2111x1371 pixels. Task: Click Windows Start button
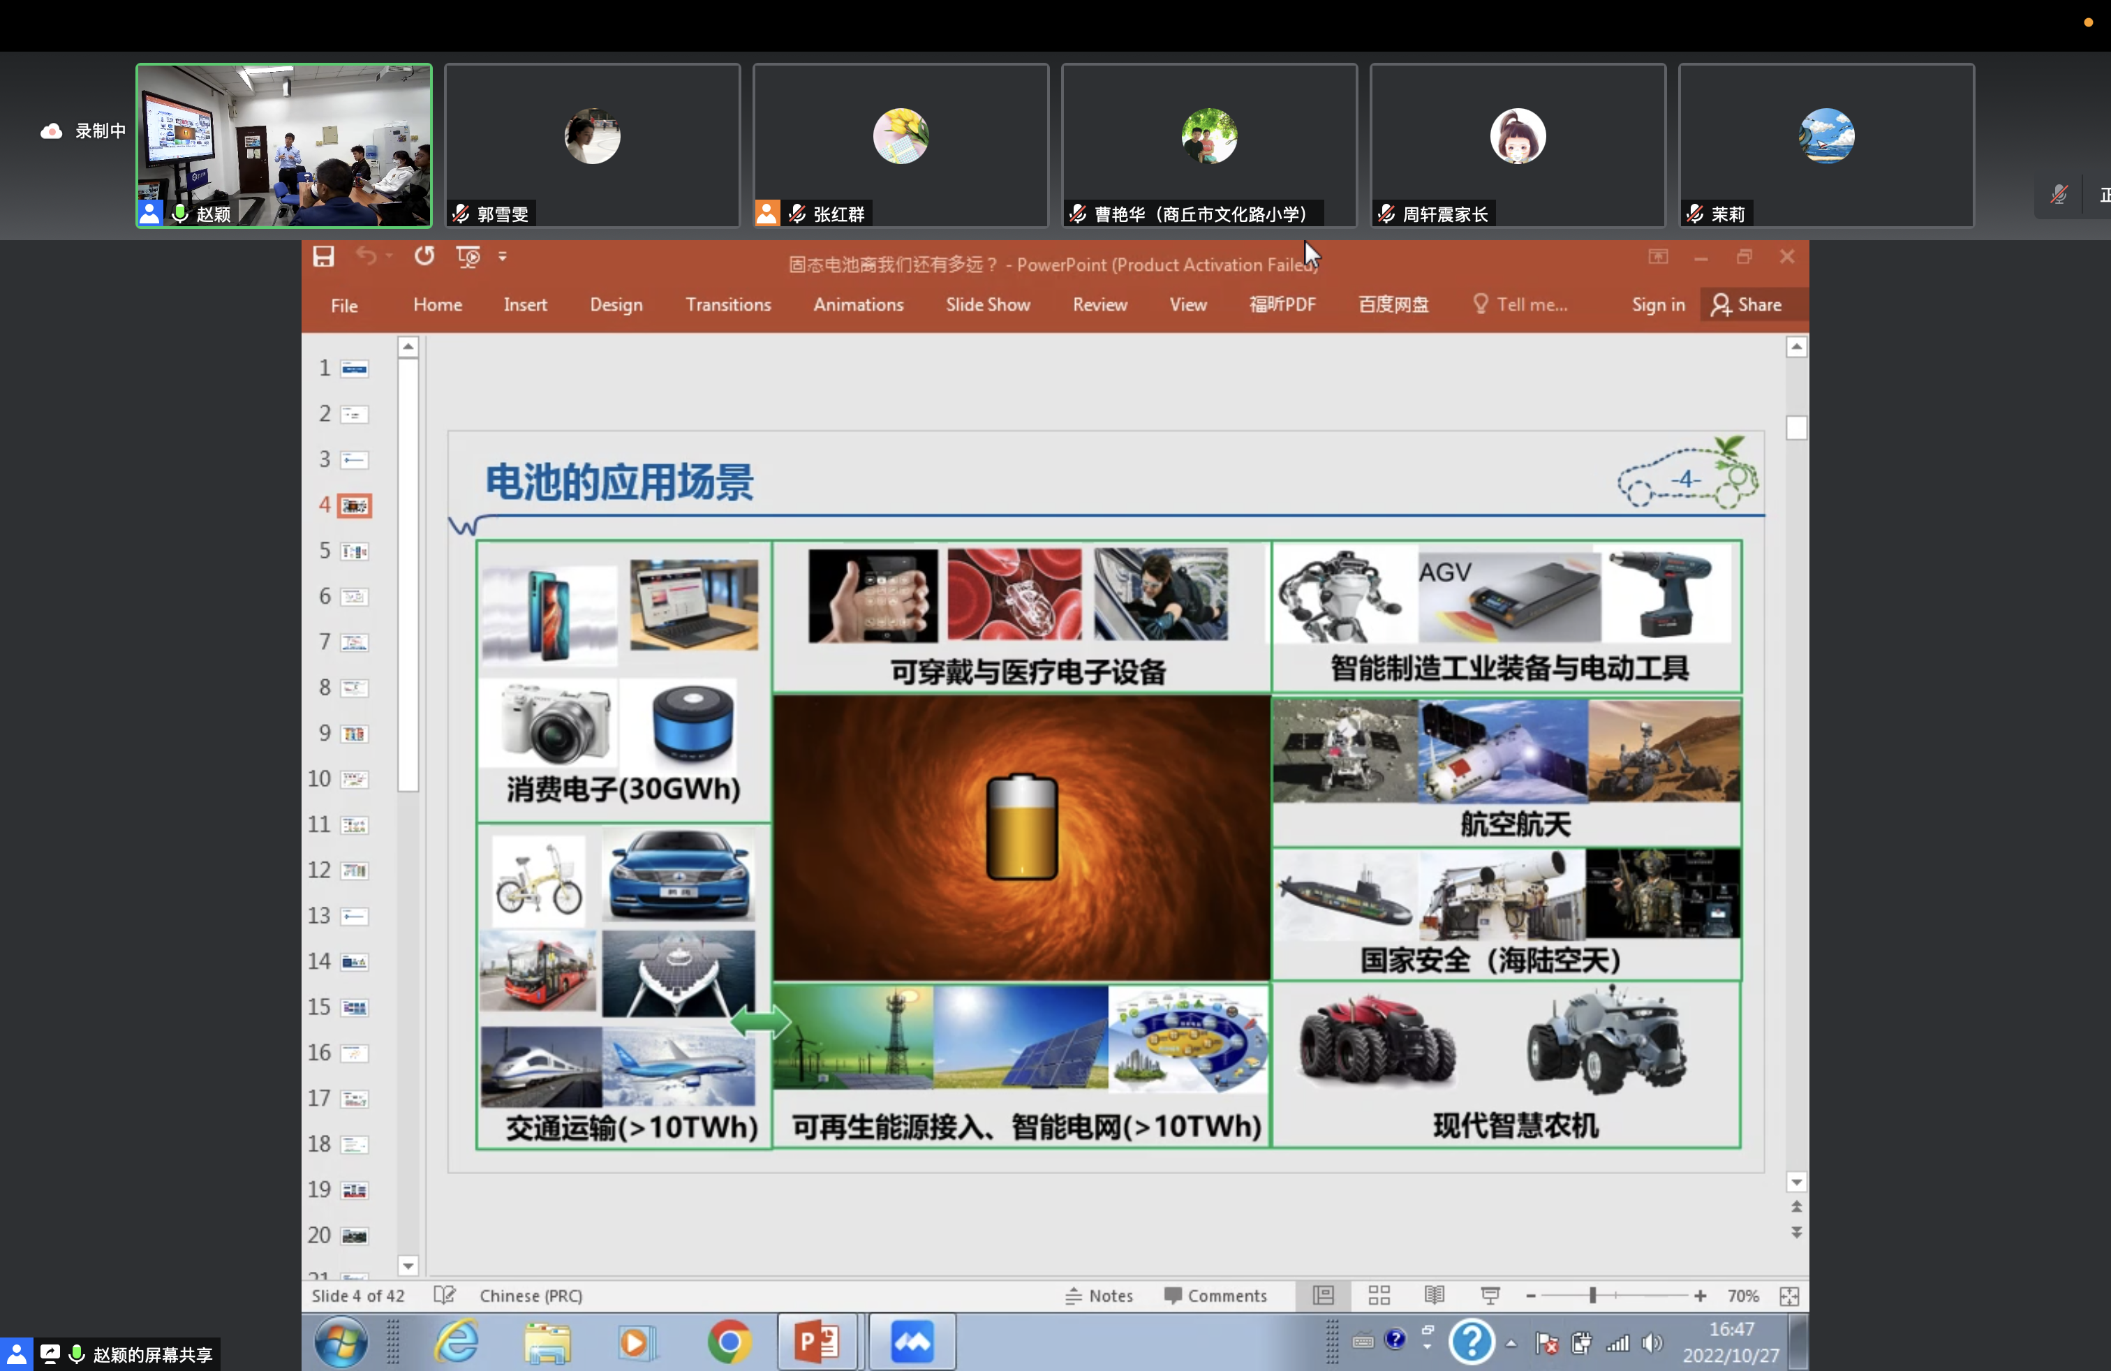pos(341,1342)
